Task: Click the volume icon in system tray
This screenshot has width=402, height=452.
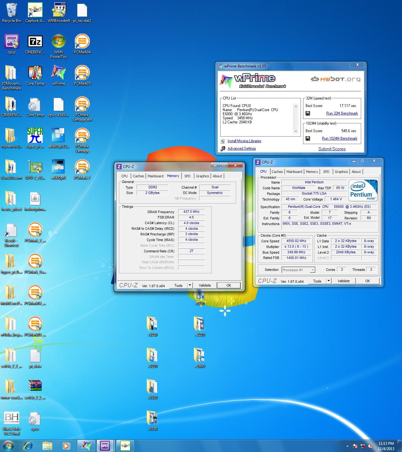Action: pyautogui.click(x=371, y=446)
